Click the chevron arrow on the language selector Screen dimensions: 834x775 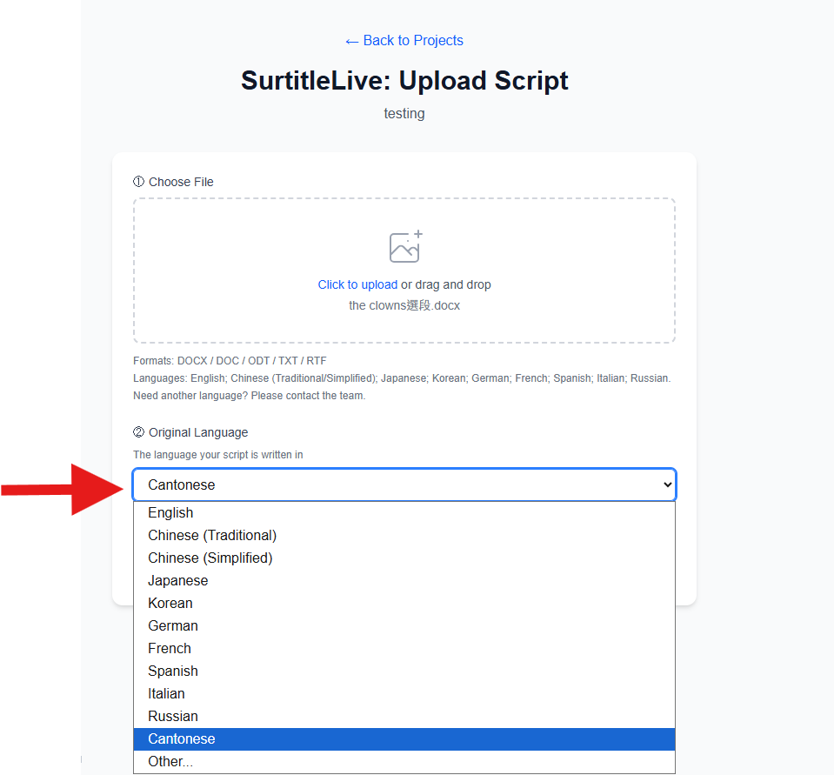(x=667, y=484)
